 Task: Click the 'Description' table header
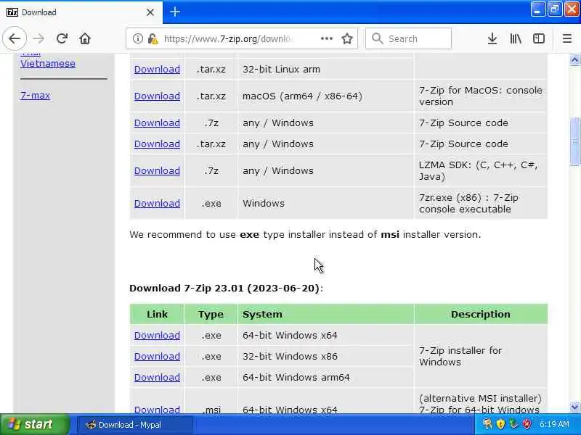pyautogui.click(x=481, y=314)
